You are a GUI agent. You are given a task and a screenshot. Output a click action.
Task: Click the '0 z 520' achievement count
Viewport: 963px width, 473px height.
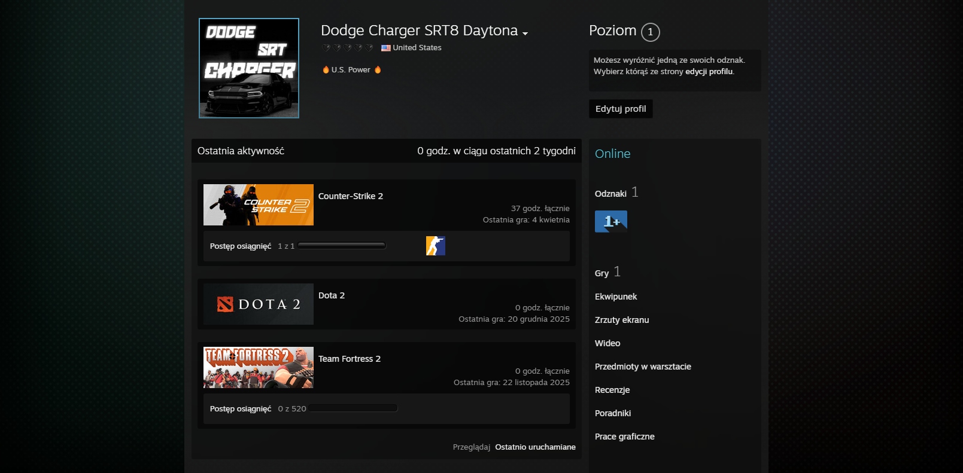coord(292,409)
